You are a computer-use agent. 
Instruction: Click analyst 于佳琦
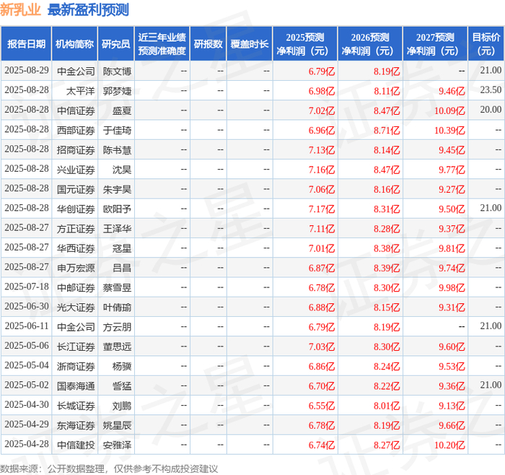[x=117, y=130]
